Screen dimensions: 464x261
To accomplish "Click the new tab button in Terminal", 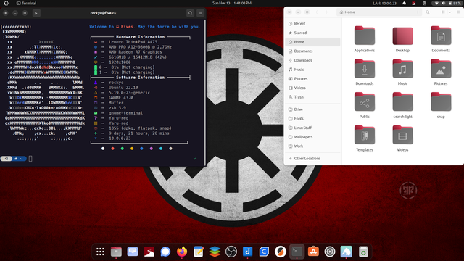I will [36, 13].
